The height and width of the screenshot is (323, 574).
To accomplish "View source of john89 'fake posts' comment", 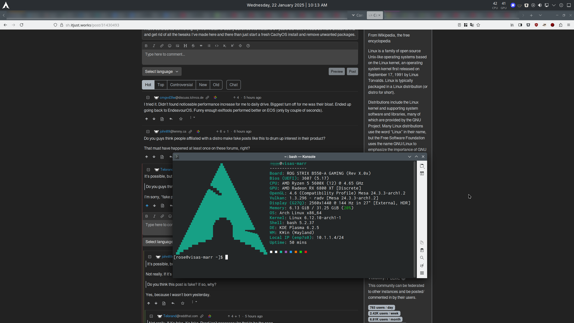I will pyautogui.click(x=162, y=157).
